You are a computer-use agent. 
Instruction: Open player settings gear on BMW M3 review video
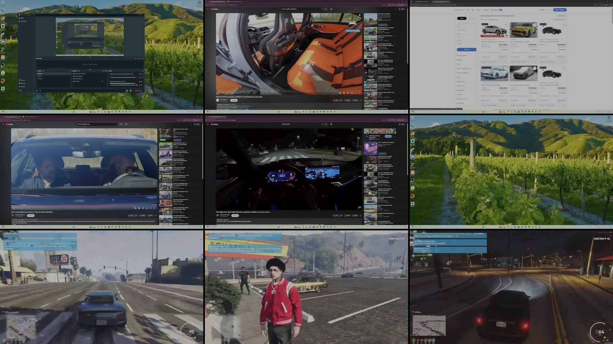point(348,93)
